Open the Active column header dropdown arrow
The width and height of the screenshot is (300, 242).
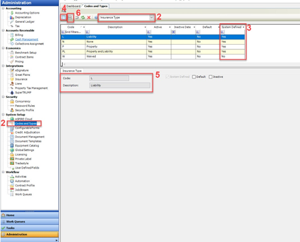(170, 27)
